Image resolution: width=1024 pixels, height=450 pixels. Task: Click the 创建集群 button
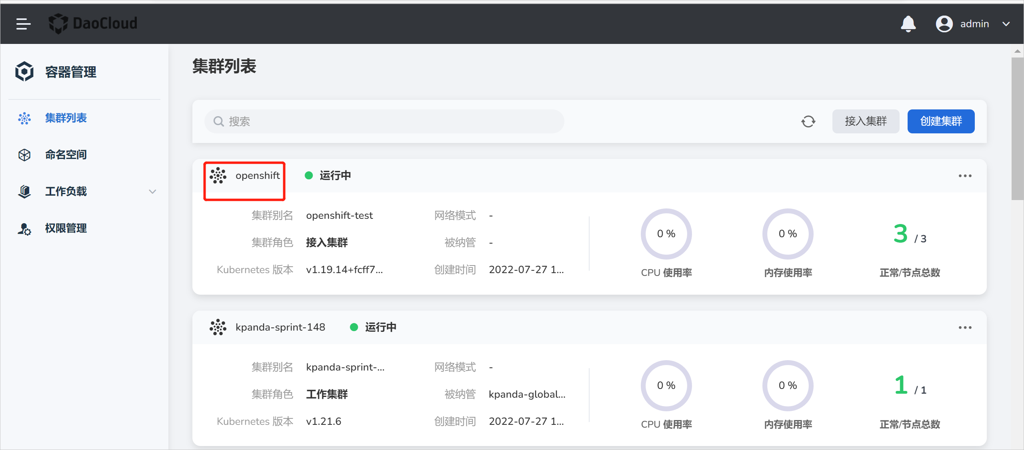pyautogui.click(x=941, y=121)
